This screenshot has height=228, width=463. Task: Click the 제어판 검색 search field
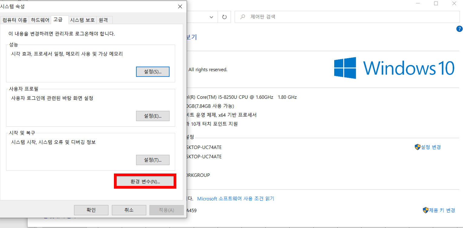(x=347, y=17)
